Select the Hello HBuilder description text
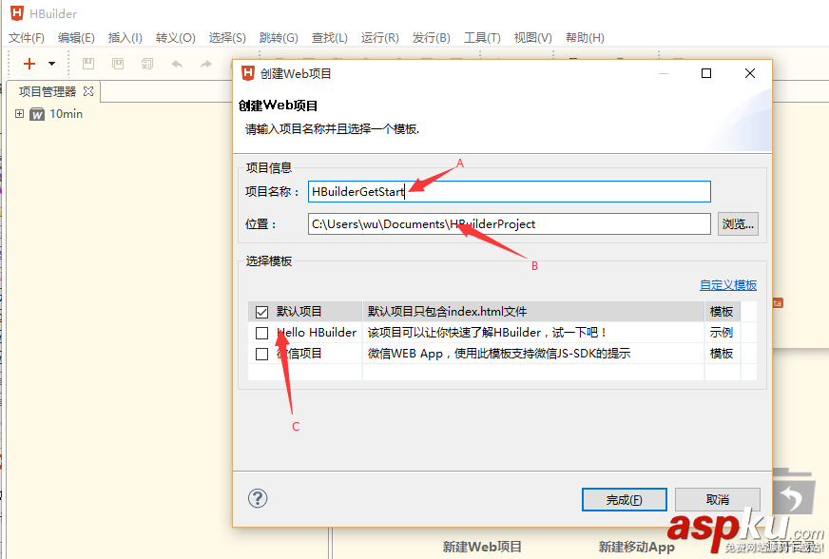Screen dimensions: 829x559 (x=487, y=333)
